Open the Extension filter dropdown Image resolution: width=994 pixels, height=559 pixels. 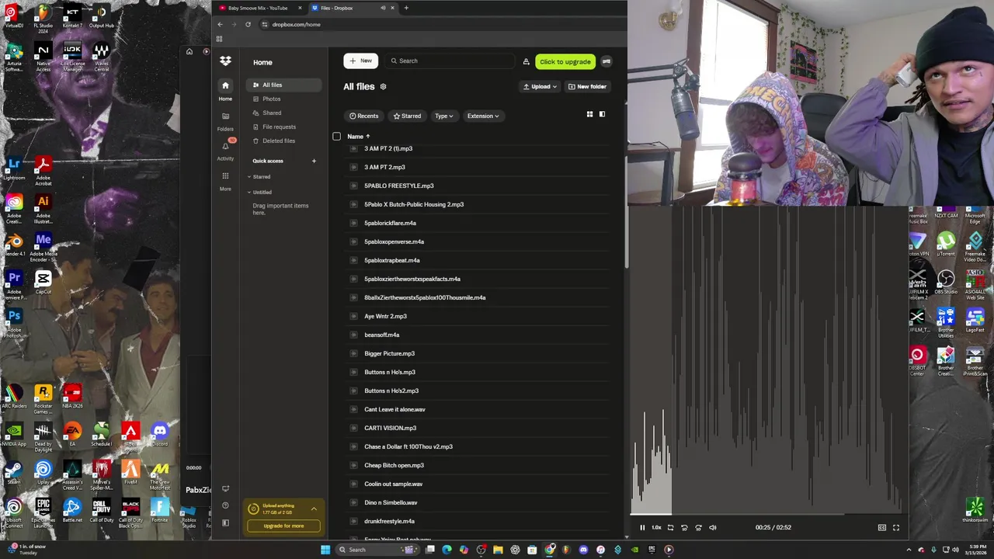(483, 116)
